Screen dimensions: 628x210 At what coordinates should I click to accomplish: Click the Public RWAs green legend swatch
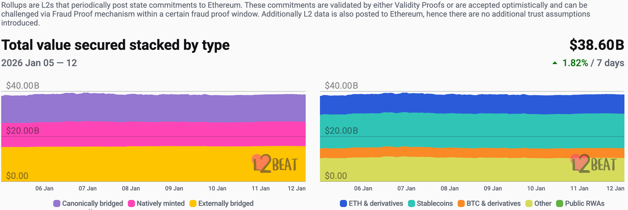point(560,203)
